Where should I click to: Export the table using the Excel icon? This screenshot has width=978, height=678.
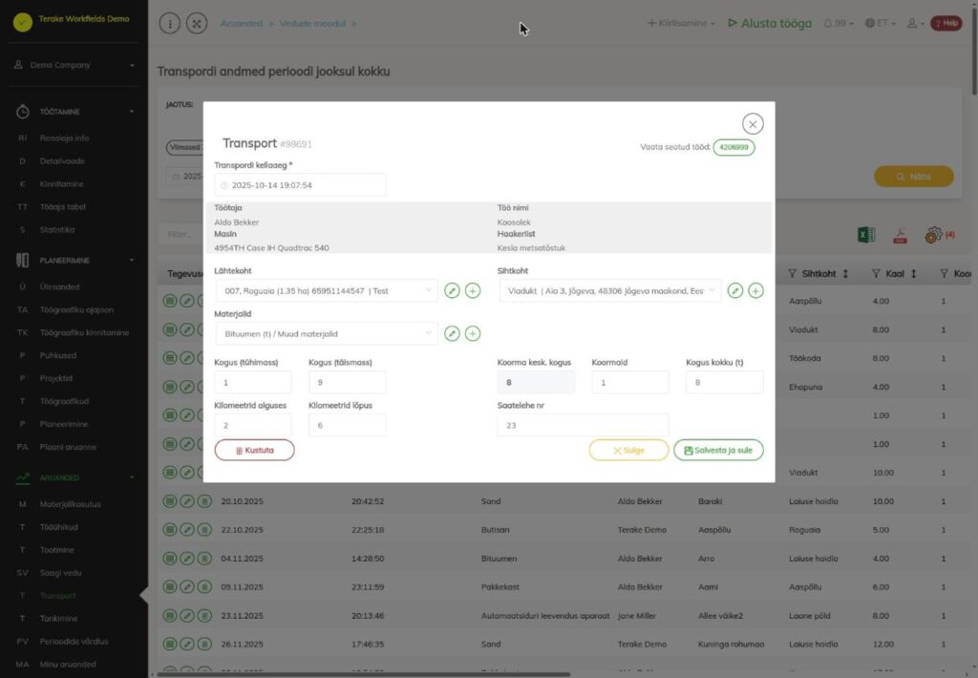click(866, 235)
